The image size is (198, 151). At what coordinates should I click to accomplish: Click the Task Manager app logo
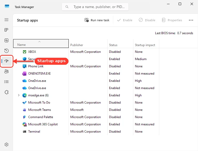[x=7, y=6]
